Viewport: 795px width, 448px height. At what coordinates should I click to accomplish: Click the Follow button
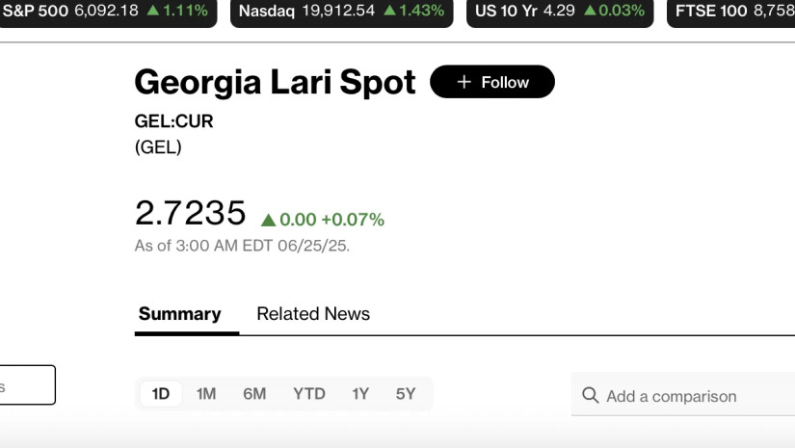[x=492, y=82]
